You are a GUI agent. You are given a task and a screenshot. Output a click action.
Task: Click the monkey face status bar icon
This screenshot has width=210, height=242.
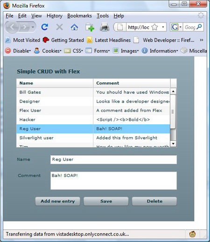click(x=192, y=234)
